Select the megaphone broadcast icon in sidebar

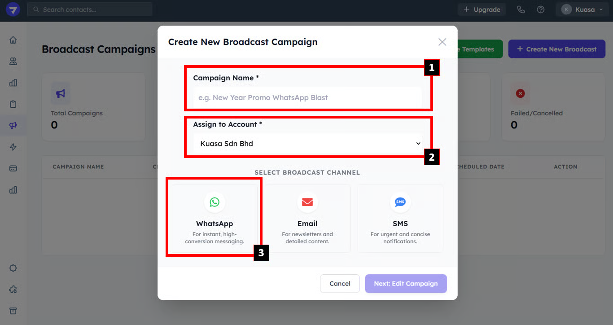point(13,126)
